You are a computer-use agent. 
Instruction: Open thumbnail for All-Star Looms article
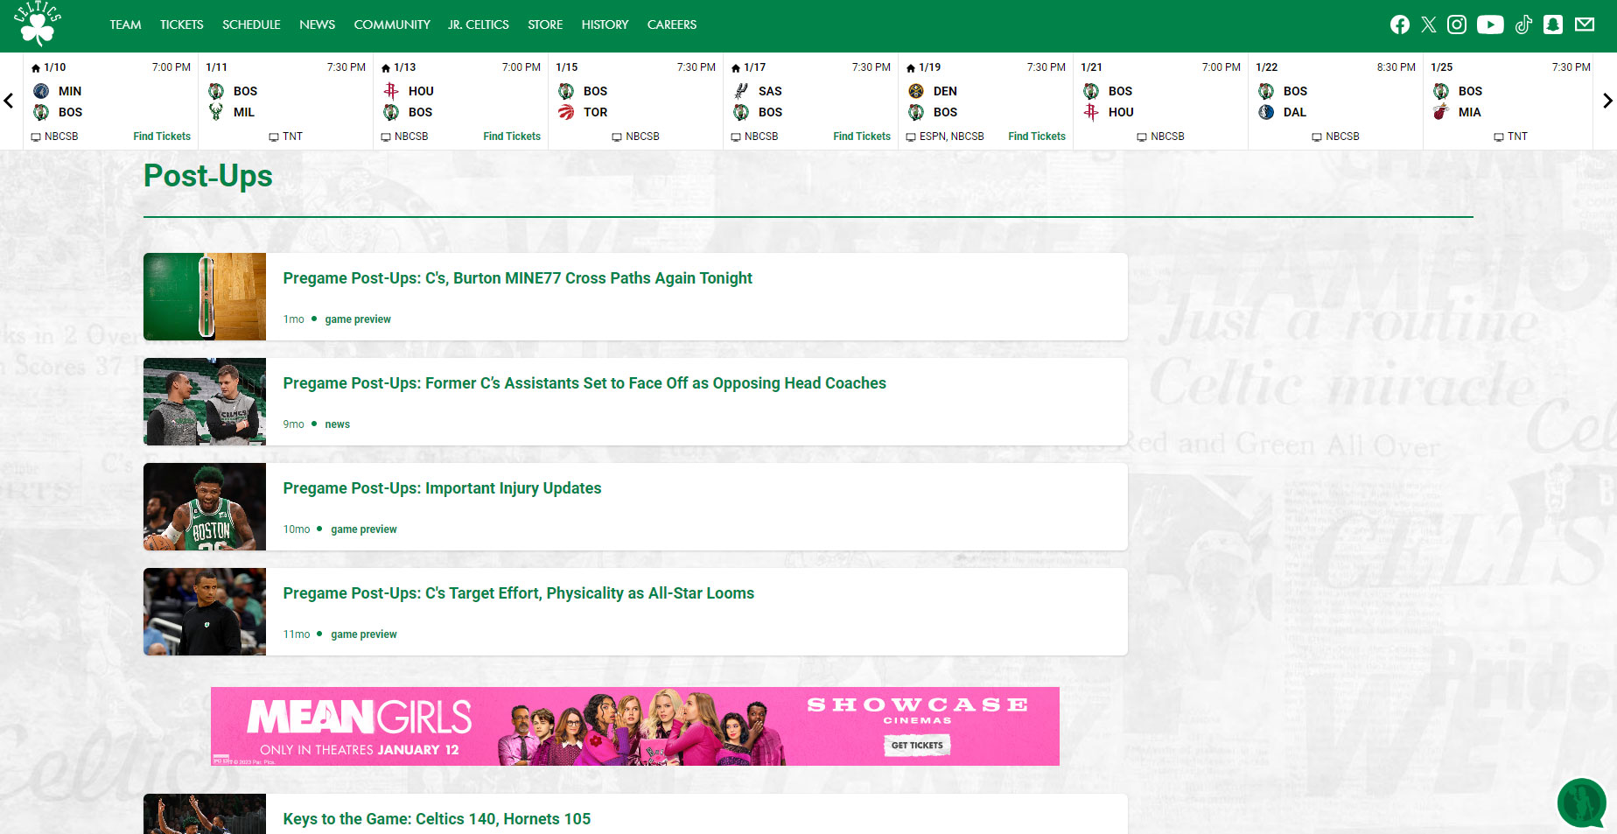coord(205,612)
